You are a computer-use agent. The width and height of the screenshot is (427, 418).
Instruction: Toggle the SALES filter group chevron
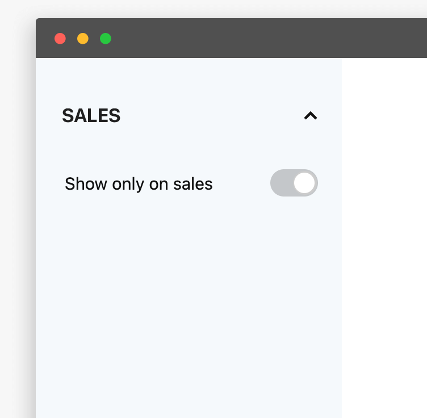310,116
